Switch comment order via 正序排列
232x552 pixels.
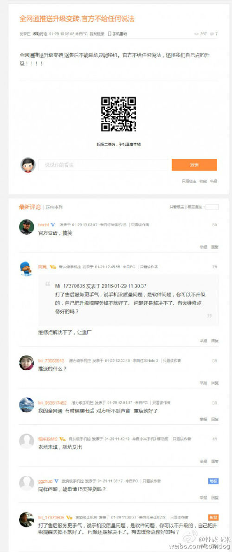pyautogui.click(x=54, y=207)
